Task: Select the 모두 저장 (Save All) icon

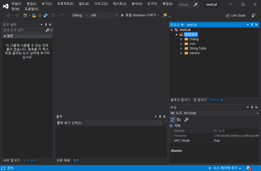Action: 45,15
